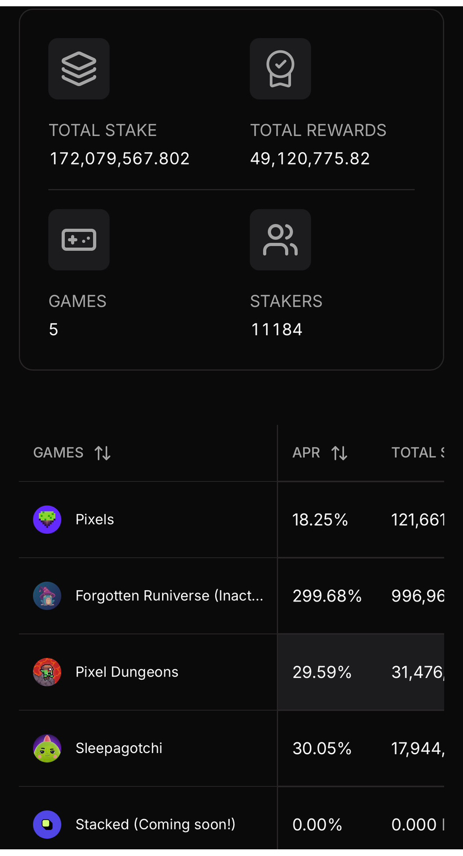Screen dimensions: 463x856
Task: Sort table by APR column arrows
Action: (x=339, y=453)
